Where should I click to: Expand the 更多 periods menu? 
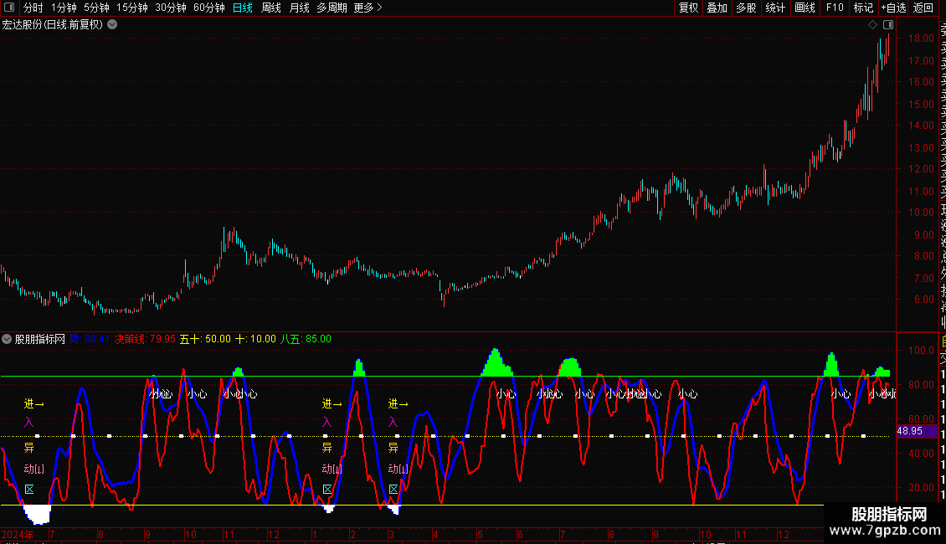(368, 8)
